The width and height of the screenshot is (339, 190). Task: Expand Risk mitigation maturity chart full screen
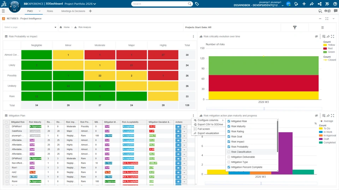click(x=333, y=116)
